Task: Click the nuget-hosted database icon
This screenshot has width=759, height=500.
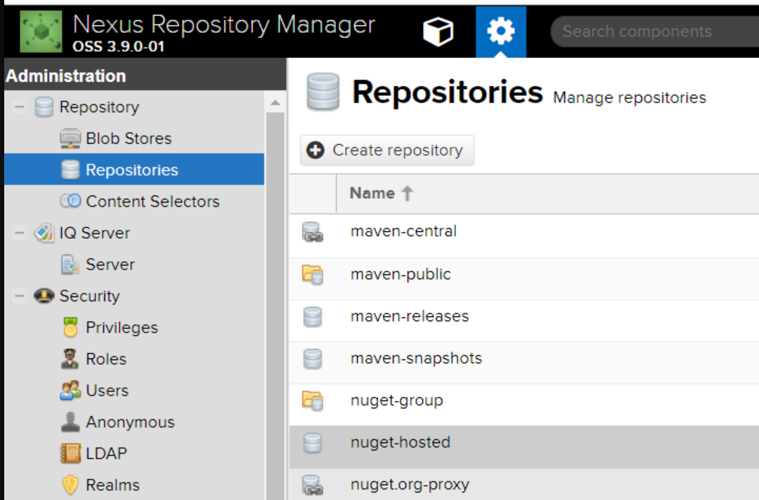Action: 313,443
